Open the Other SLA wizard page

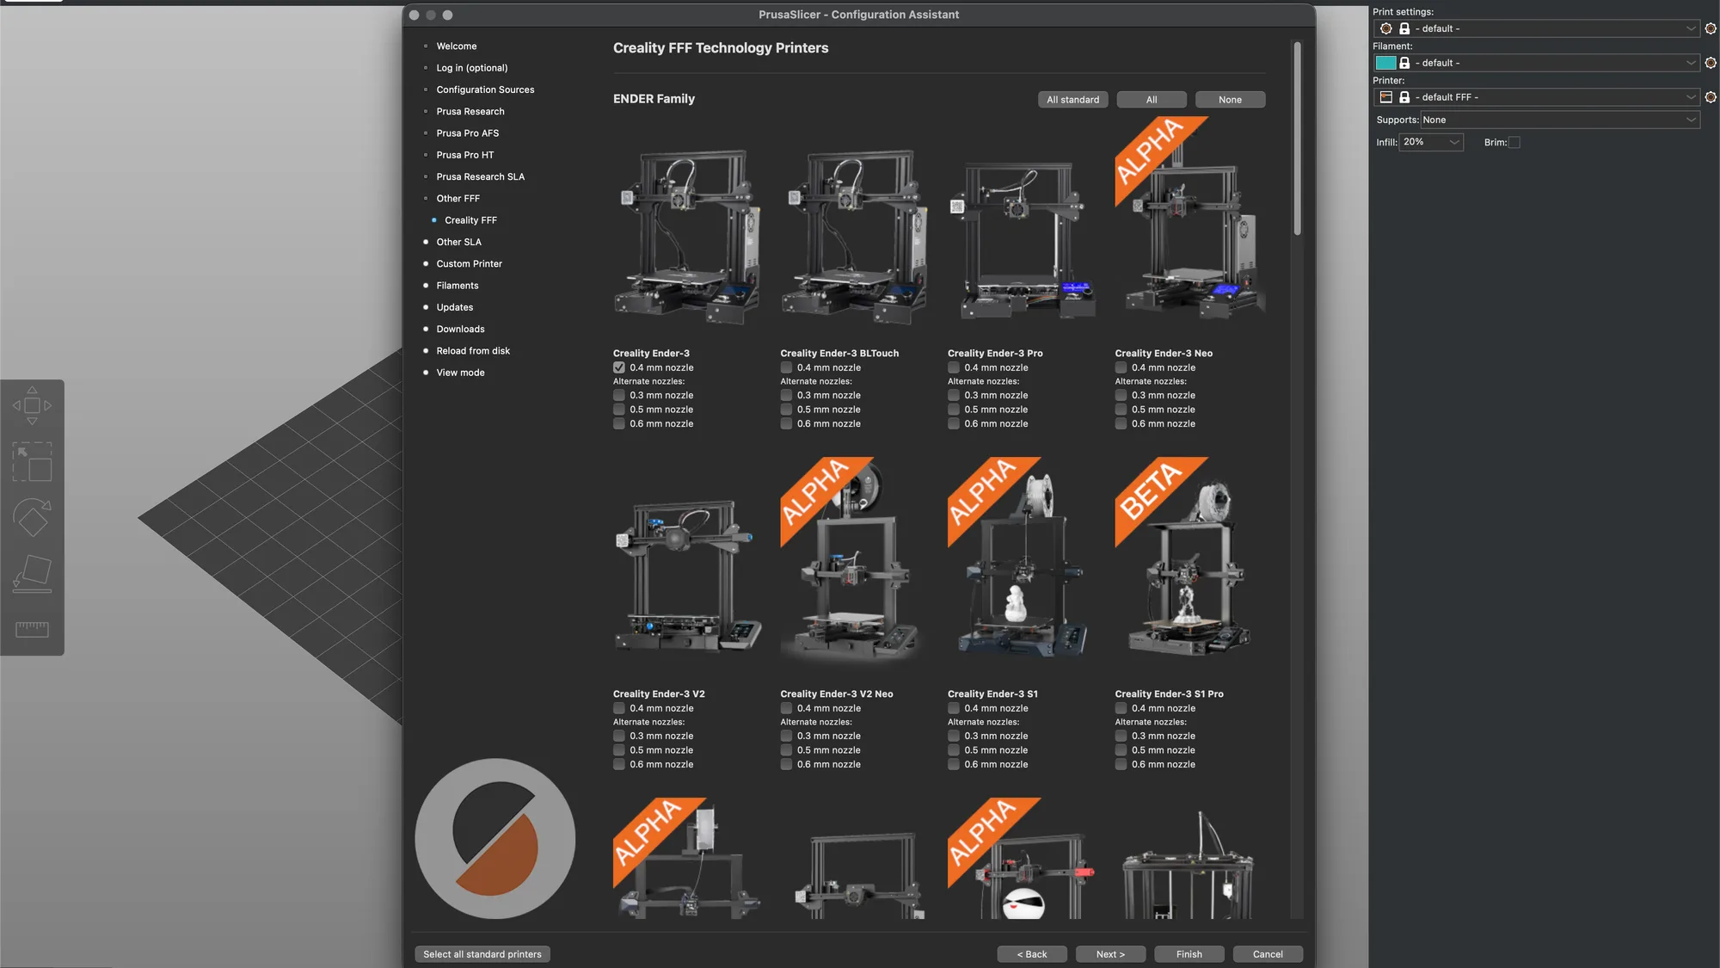[458, 242]
